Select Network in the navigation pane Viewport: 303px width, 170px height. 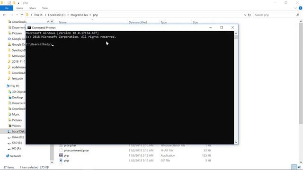click(15, 156)
